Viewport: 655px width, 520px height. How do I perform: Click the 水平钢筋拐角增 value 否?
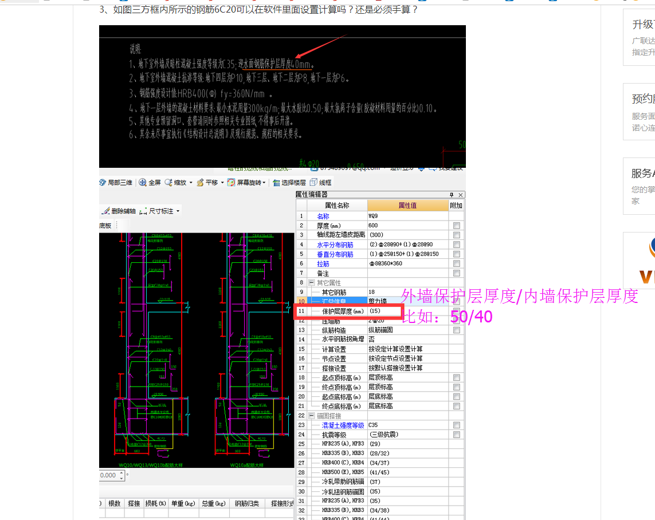[407, 339]
